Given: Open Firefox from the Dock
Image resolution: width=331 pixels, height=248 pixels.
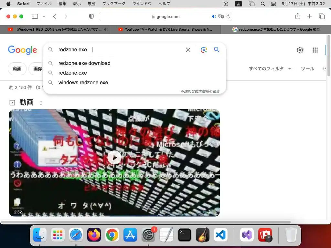Looking at the screenshot, I should tap(94, 235).
